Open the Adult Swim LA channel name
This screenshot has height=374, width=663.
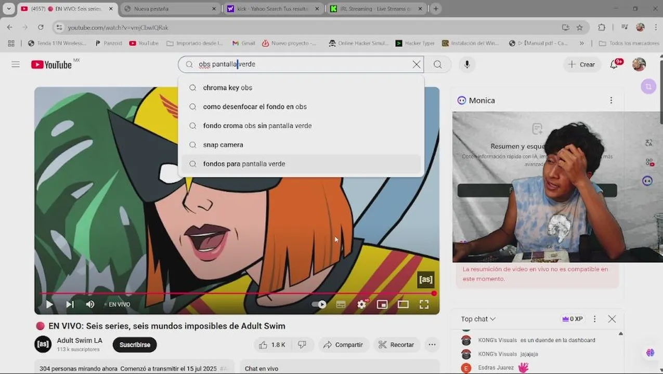point(80,340)
